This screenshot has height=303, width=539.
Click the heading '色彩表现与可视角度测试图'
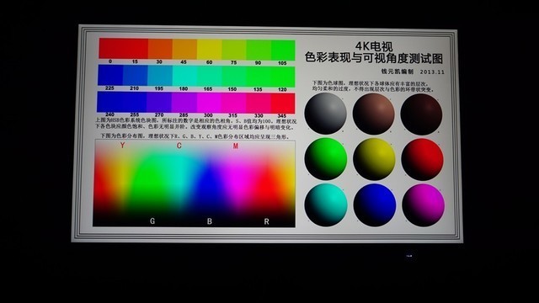[374, 58]
